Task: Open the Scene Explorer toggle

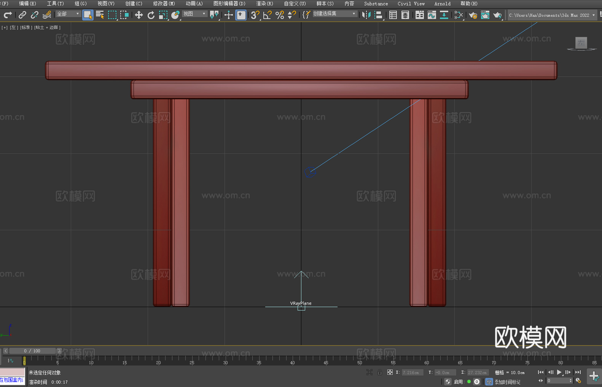Action: (x=393, y=15)
